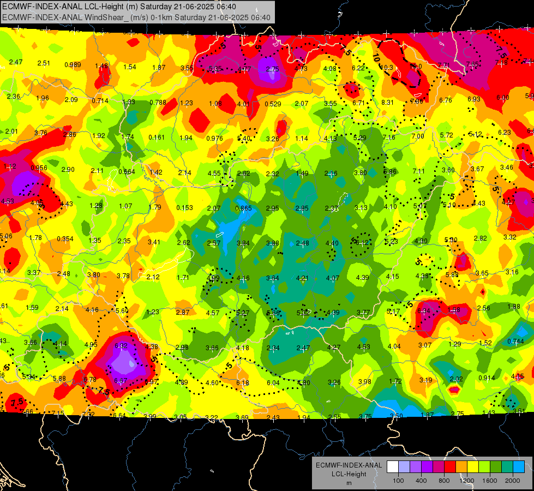
Task: Select the orange legend color swatch
Action: click(x=461, y=467)
